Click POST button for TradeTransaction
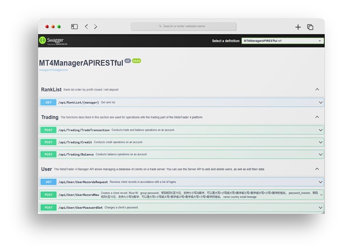Image resolution: width=343 pixels, height=252 pixels. 48,130
